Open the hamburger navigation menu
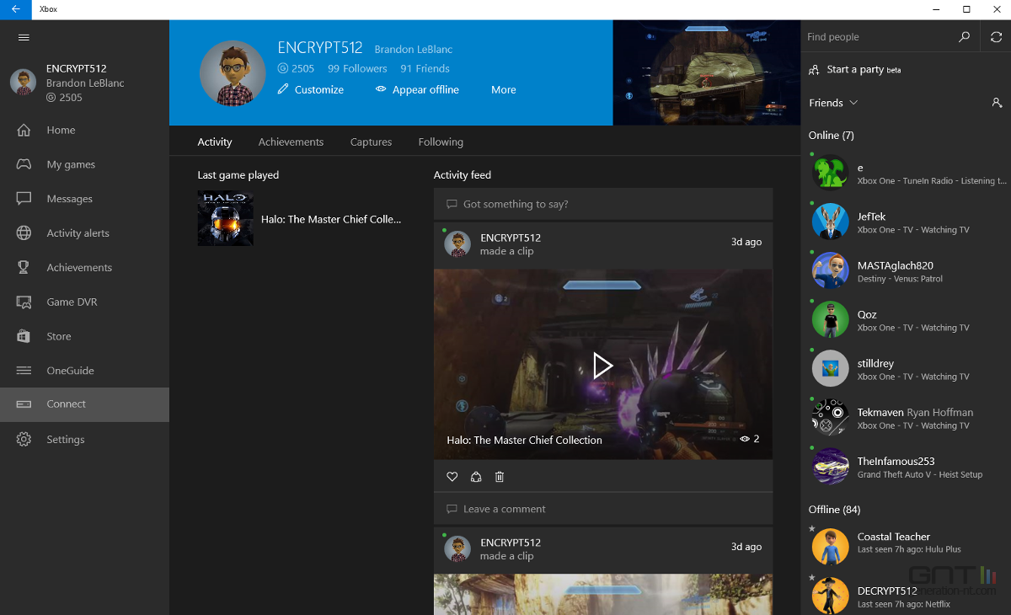 click(24, 37)
